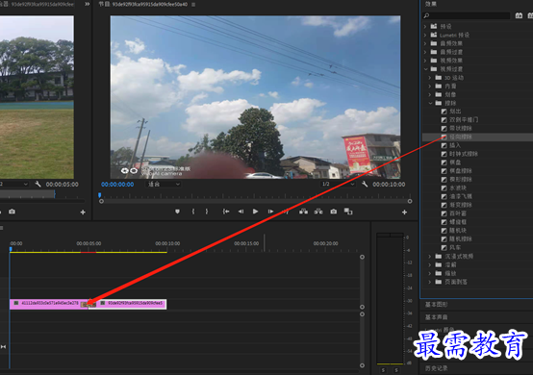Click the Effects search magnifier field
Image resolution: width=533 pixels, height=375 pixels.
[467, 15]
